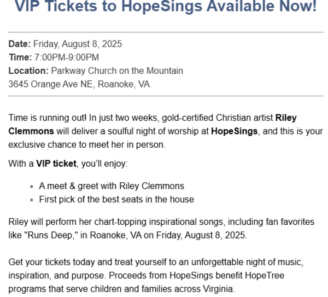Click the bold "Date:" label

tap(20, 44)
